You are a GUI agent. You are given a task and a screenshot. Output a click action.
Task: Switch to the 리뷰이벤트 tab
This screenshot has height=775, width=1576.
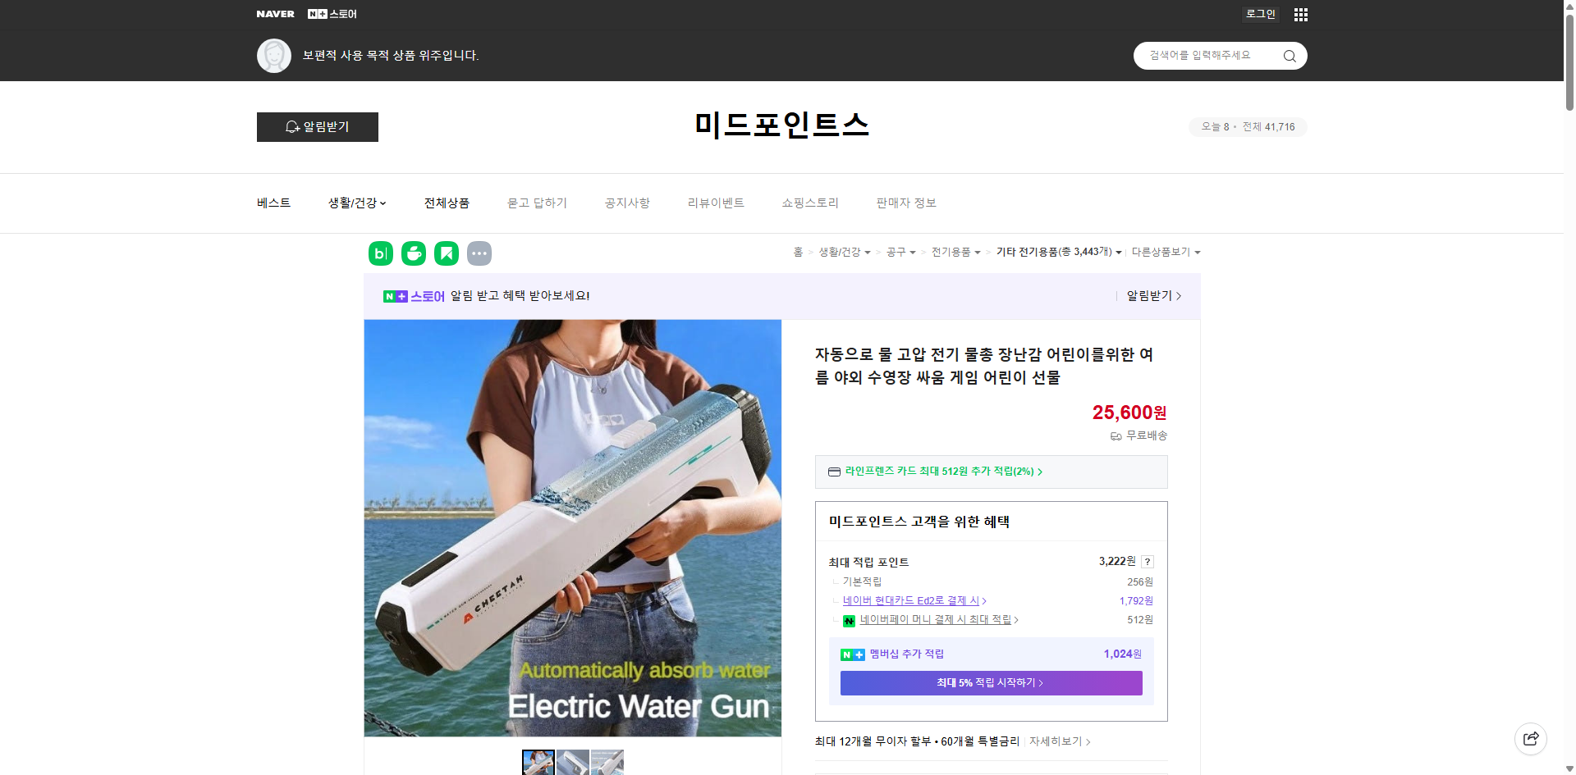pos(716,203)
